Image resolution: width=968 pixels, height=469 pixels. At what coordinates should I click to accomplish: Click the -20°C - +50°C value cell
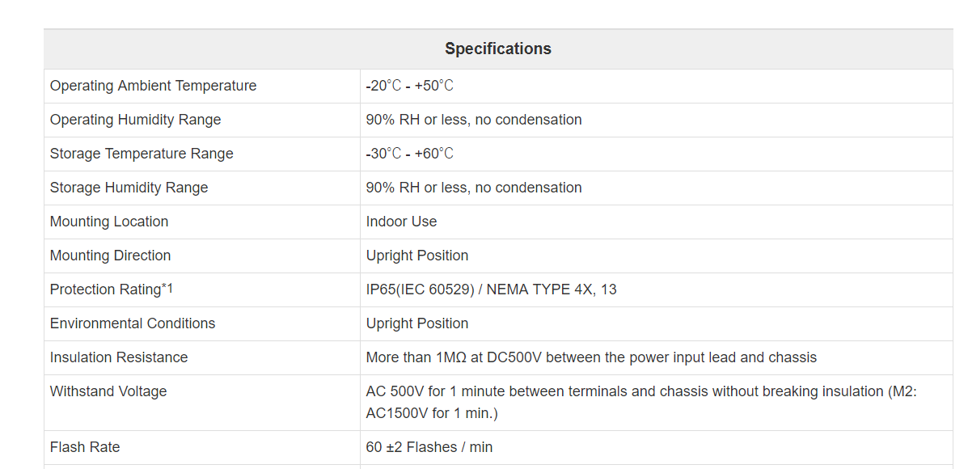410,86
